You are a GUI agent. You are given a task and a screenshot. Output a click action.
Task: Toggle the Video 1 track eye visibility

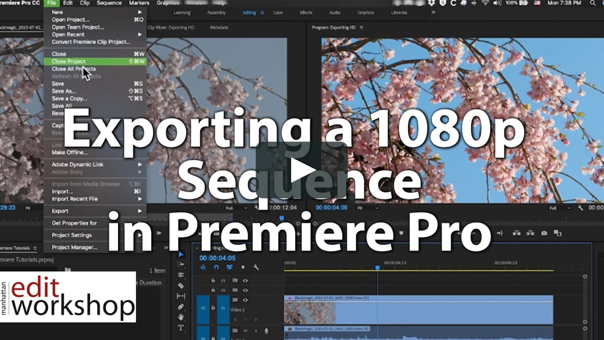[x=245, y=300]
